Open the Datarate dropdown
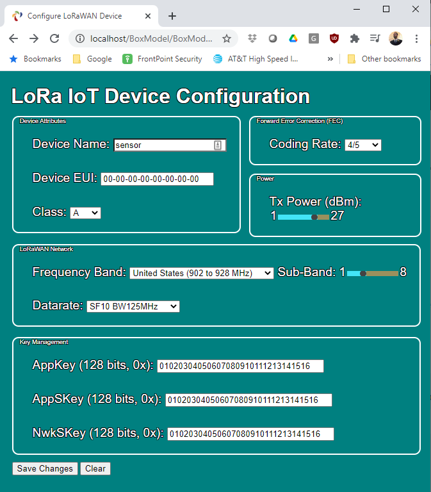431x492 pixels. coord(133,306)
